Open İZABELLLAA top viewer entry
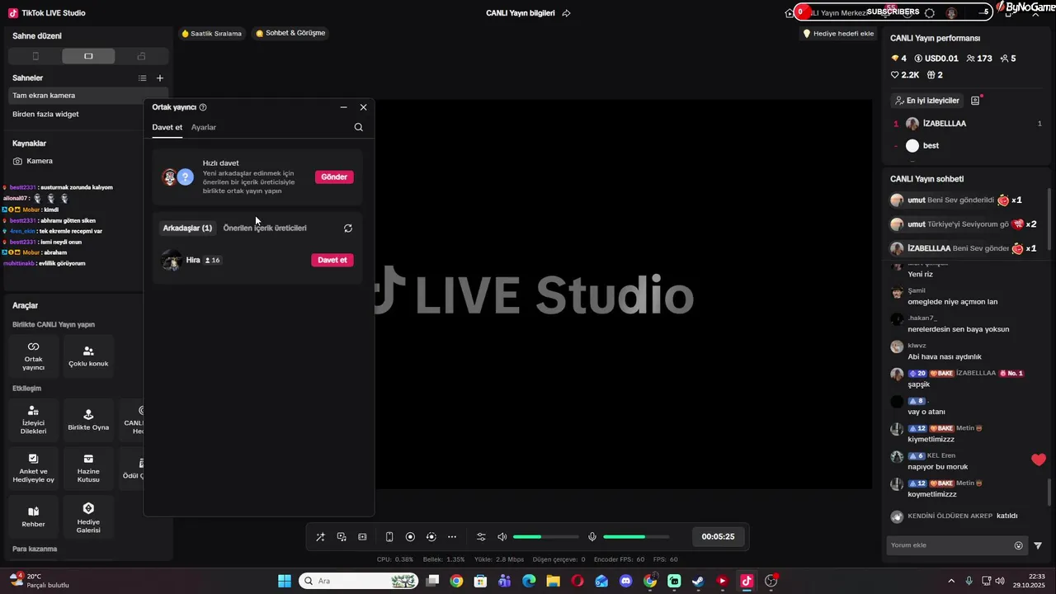Image resolution: width=1056 pixels, height=594 pixels. 968,124
